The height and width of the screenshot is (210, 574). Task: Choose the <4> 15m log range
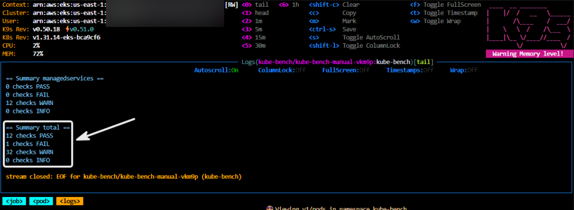pos(254,38)
